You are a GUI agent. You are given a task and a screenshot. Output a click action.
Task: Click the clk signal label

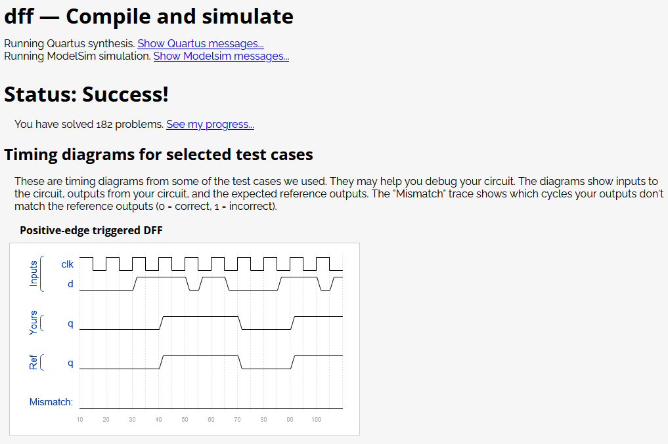[x=67, y=264]
